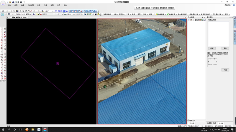Click the undo arrow icon
This screenshot has height=132, width=236.
(x=3, y=11)
